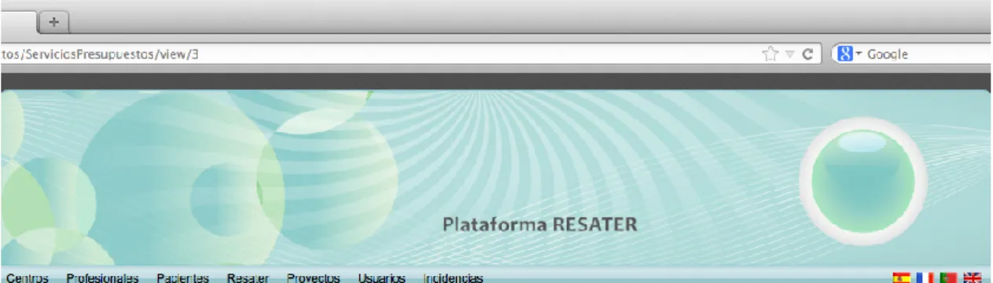
Task: Open the Profesionales menu
Action: coord(102,277)
